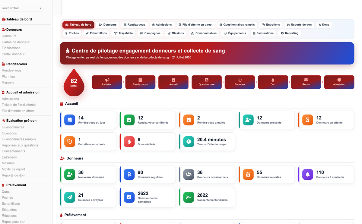Click the red droplet icon for Dons réalisés
This screenshot has height=224, width=362.
[x=129, y=142]
